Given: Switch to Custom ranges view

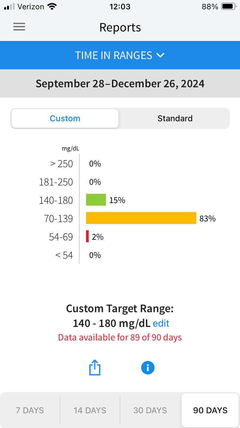Looking at the screenshot, I should (x=65, y=118).
